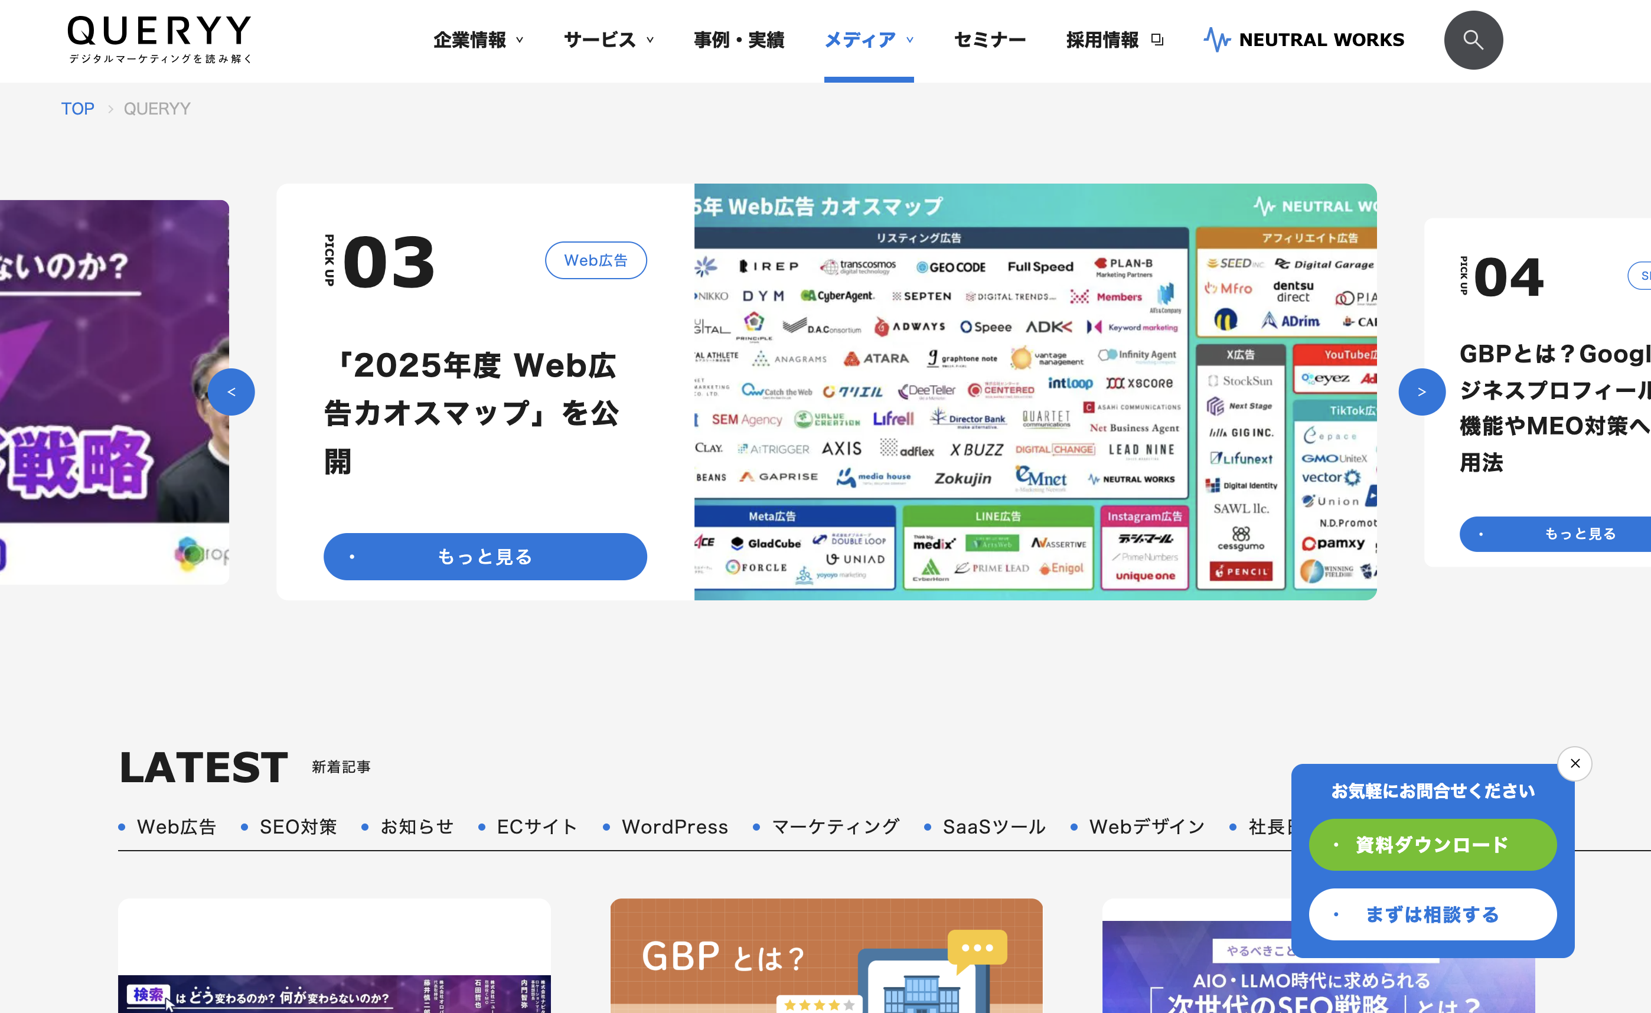Click the Web広告 tag on pickup 03

pos(596,260)
